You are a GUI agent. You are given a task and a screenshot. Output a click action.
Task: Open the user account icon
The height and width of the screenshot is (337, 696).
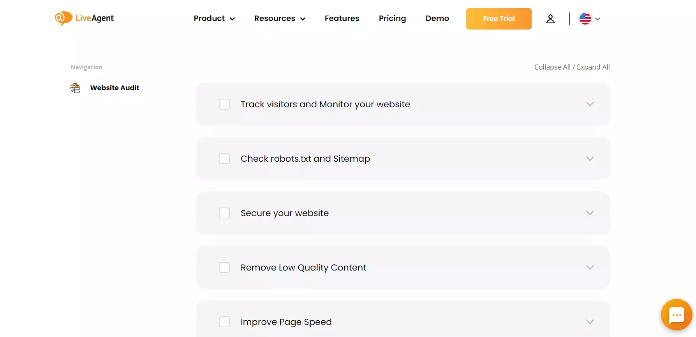[x=550, y=19]
